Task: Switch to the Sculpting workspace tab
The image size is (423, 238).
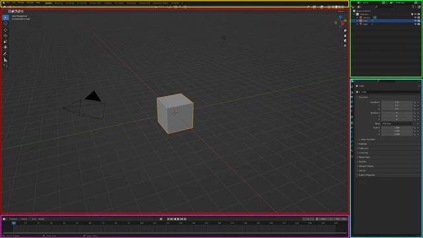Action: point(69,3)
